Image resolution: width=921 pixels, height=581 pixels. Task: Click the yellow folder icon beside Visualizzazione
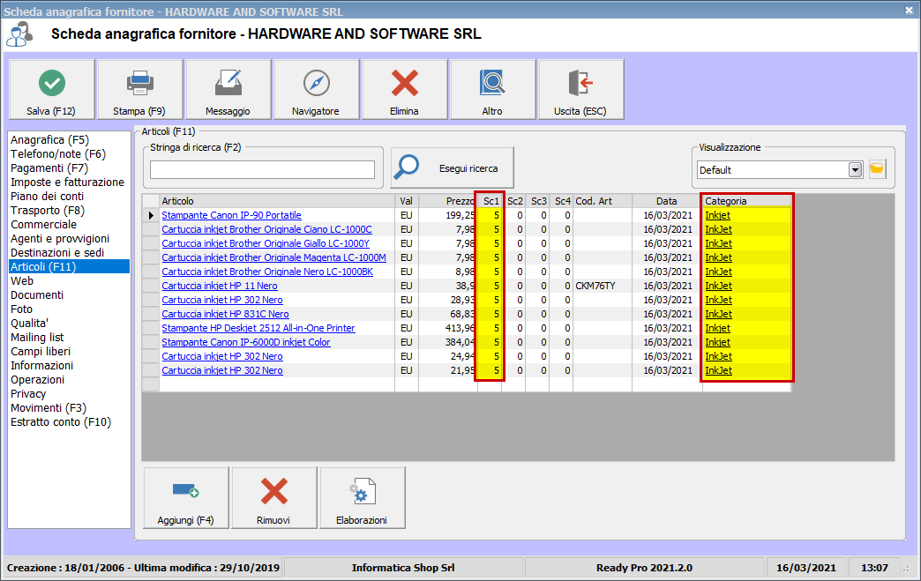point(877,169)
